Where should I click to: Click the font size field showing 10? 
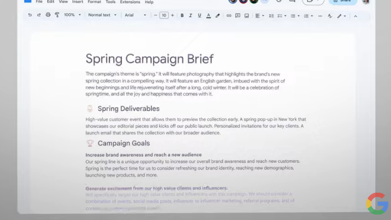tap(164, 15)
